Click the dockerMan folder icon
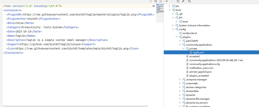Viewport: 259px width, 107px height. click(x=184, y=91)
